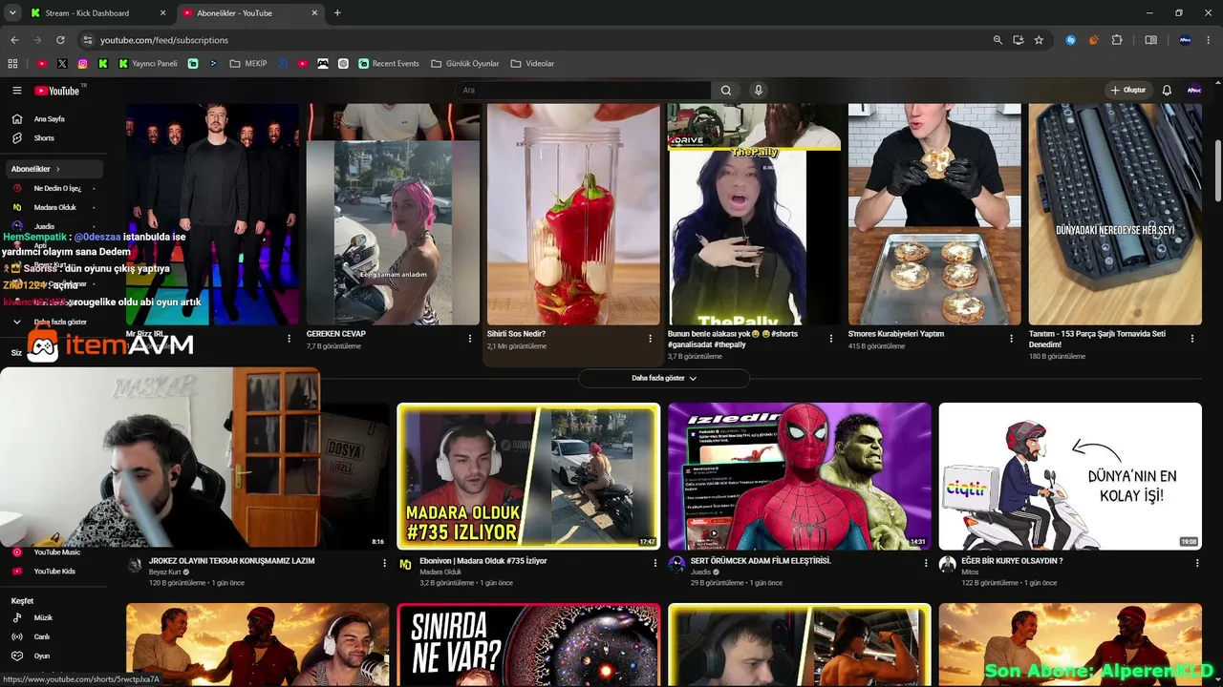This screenshot has height=687, width=1223.
Task: Open the Beyaz Kurt channel name link
Action: (x=165, y=572)
